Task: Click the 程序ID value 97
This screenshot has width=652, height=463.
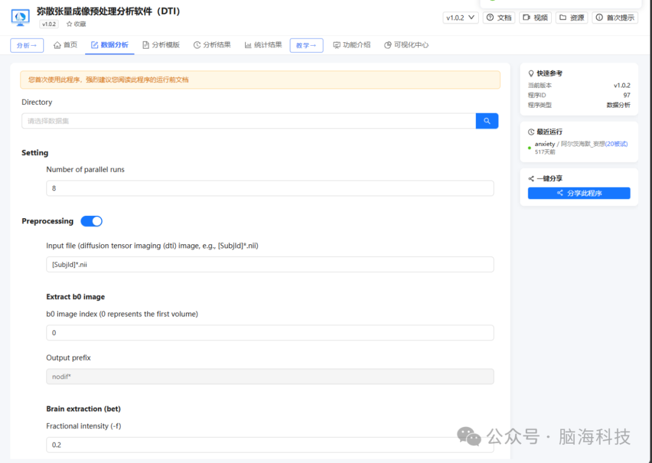Action: 627,95
